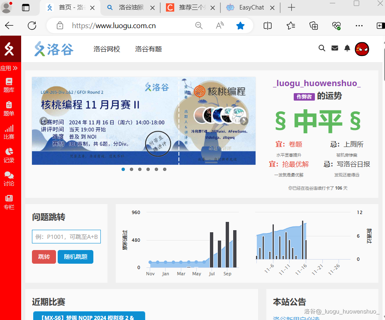Open the mail messages envelope icon
Viewport: 385px width, 320px height.
point(335,48)
